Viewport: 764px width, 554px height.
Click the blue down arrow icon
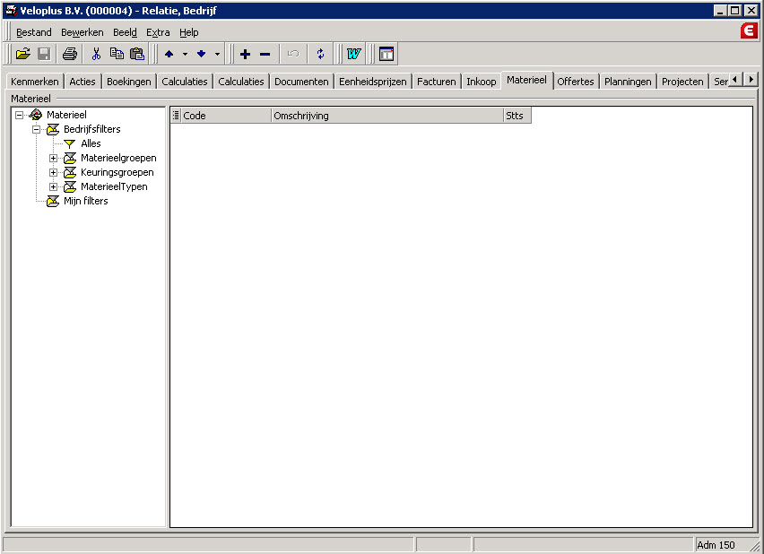pos(201,54)
